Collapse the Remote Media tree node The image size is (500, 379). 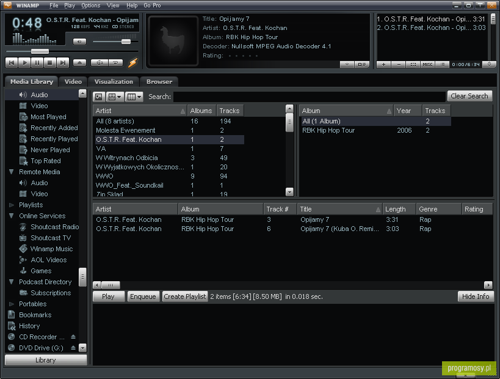click(x=12, y=172)
